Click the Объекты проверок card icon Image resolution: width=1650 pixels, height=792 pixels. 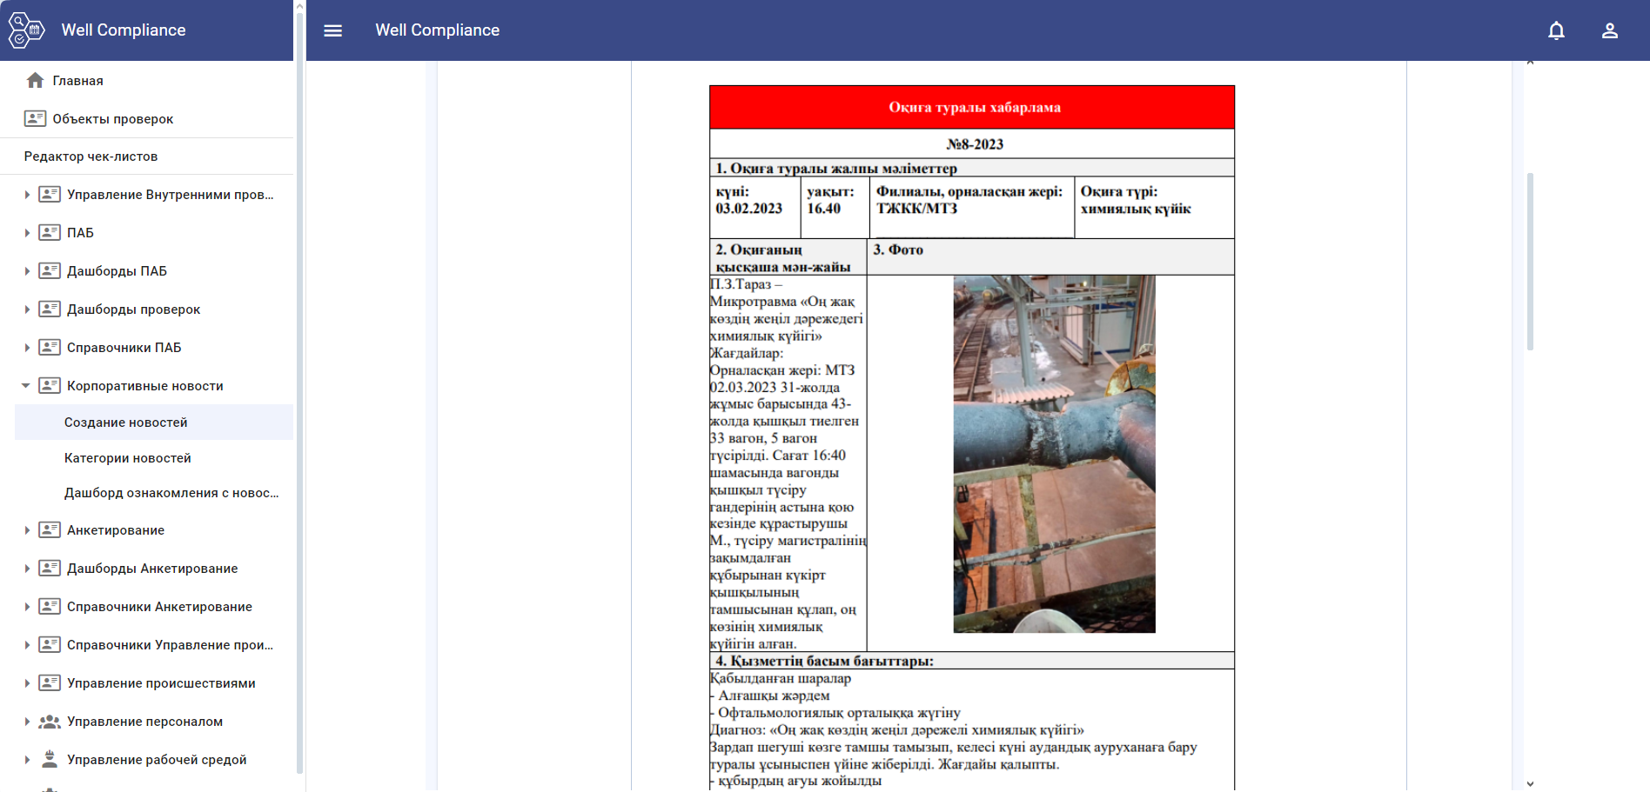tap(35, 119)
